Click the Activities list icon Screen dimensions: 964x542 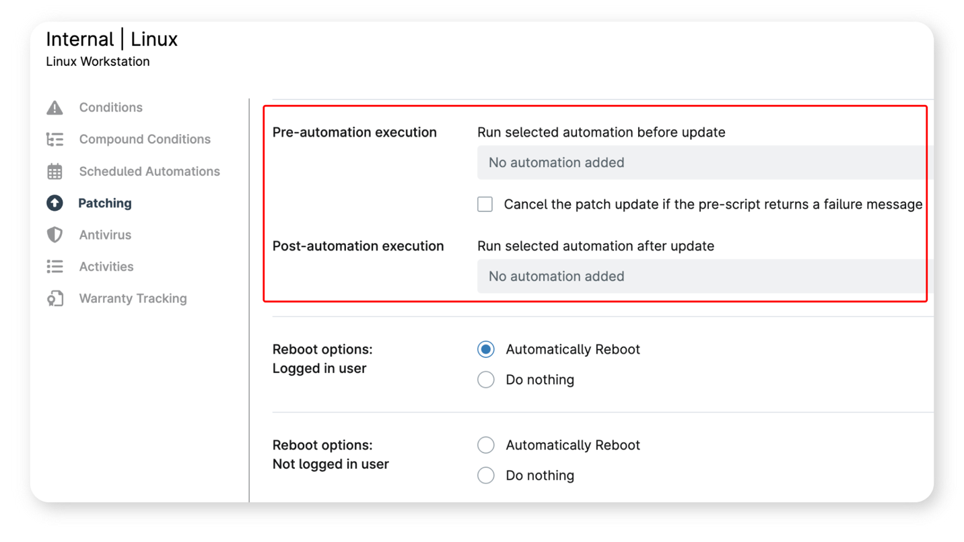[55, 266]
